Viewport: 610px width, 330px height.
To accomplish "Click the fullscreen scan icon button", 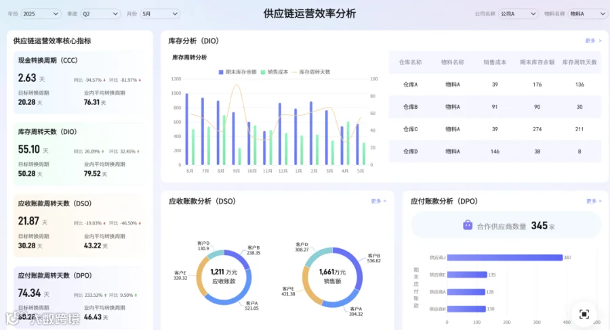I will (x=584, y=314).
